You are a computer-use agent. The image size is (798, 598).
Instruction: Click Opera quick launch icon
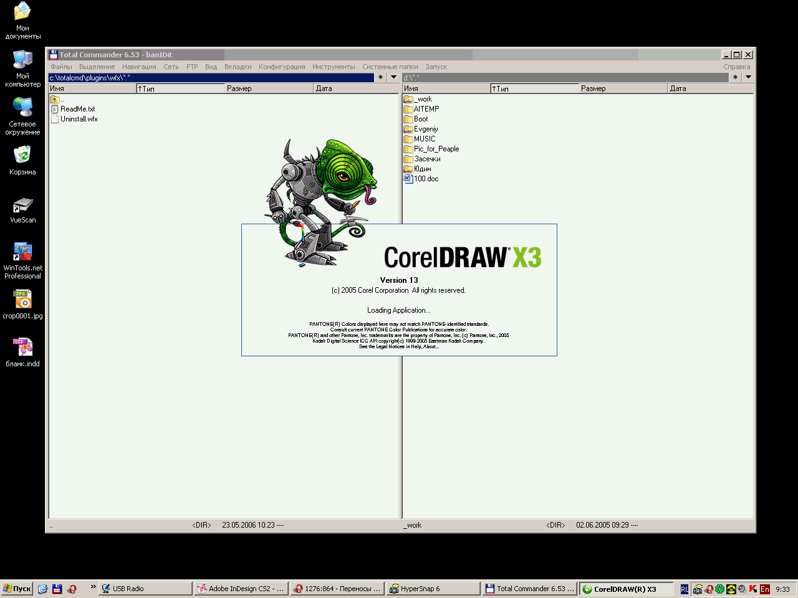tap(72, 589)
